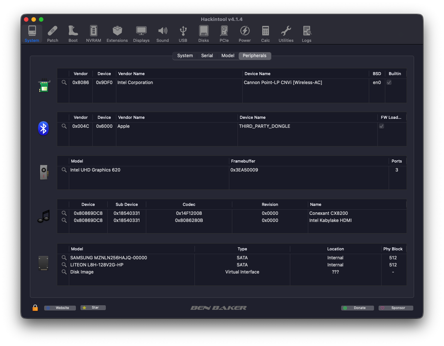Open the Utilities toolbar section

[286, 34]
